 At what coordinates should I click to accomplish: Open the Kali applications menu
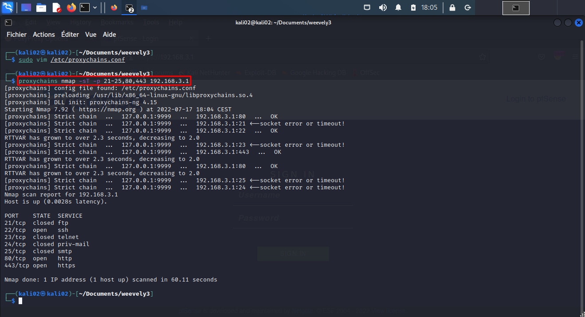point(7,8)
